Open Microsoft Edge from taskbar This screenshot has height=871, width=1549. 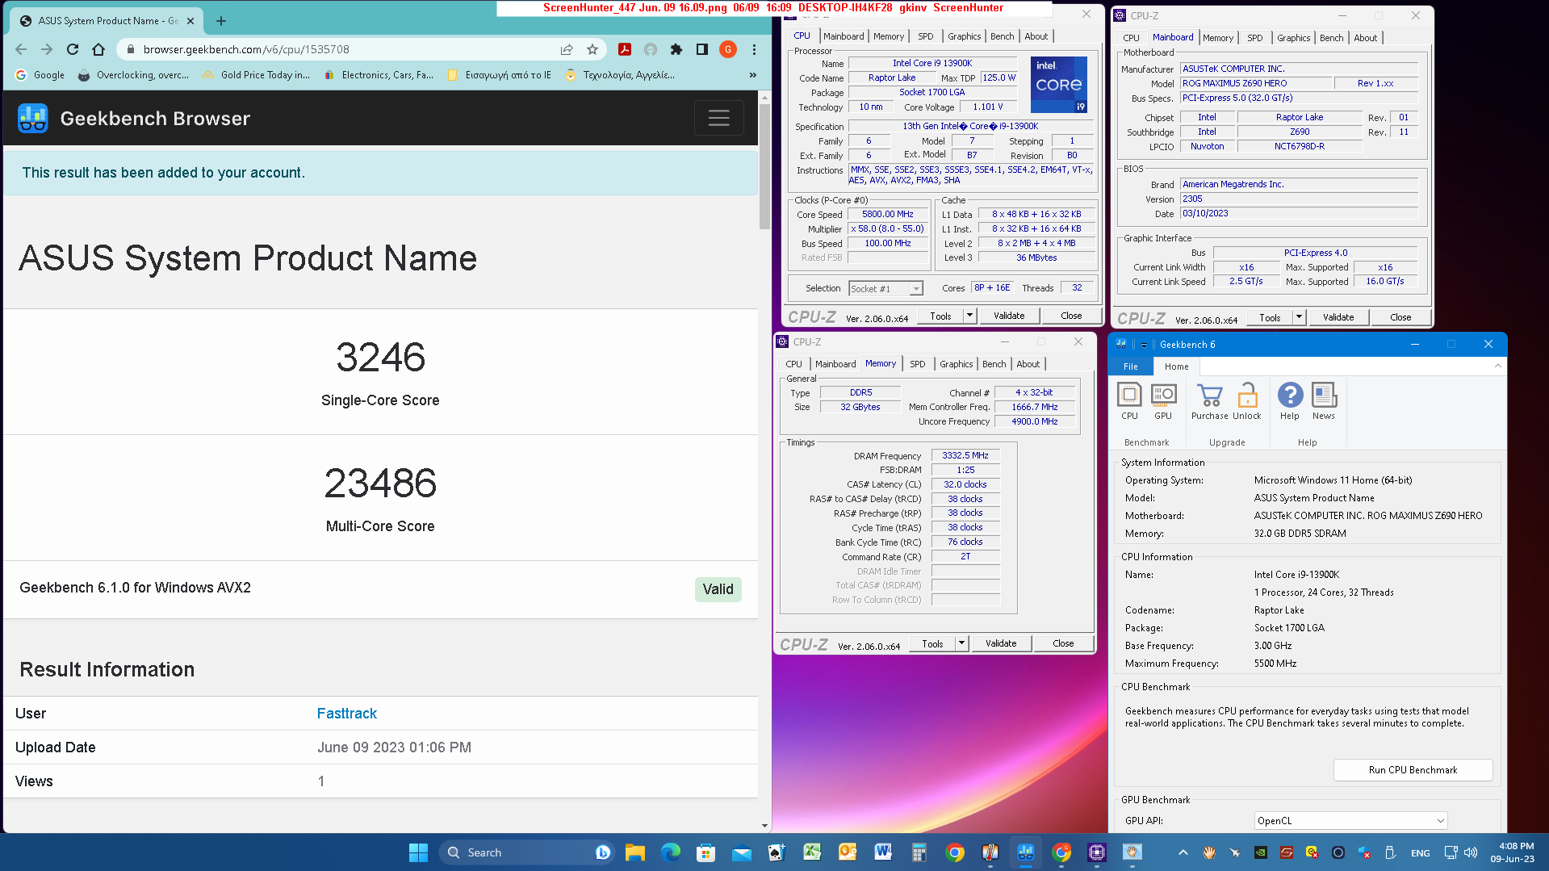coord(671,852)
